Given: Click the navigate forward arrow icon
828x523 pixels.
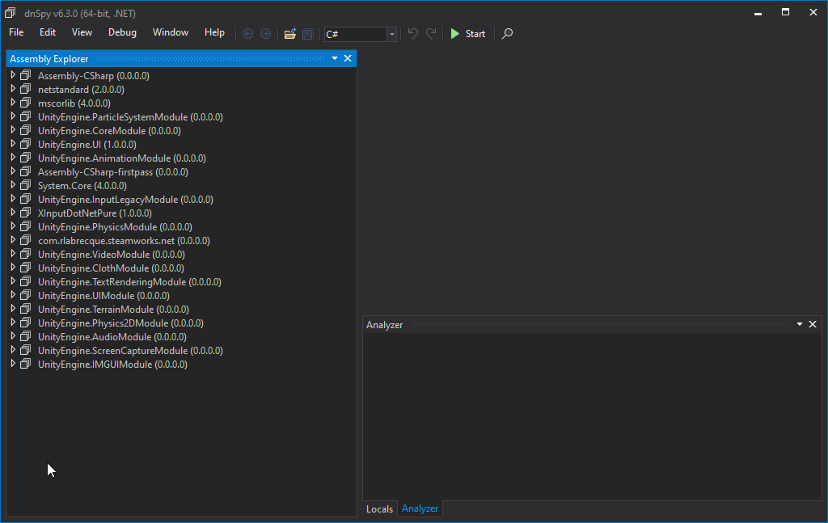Looking at the screenshot, I should (265, 34).
